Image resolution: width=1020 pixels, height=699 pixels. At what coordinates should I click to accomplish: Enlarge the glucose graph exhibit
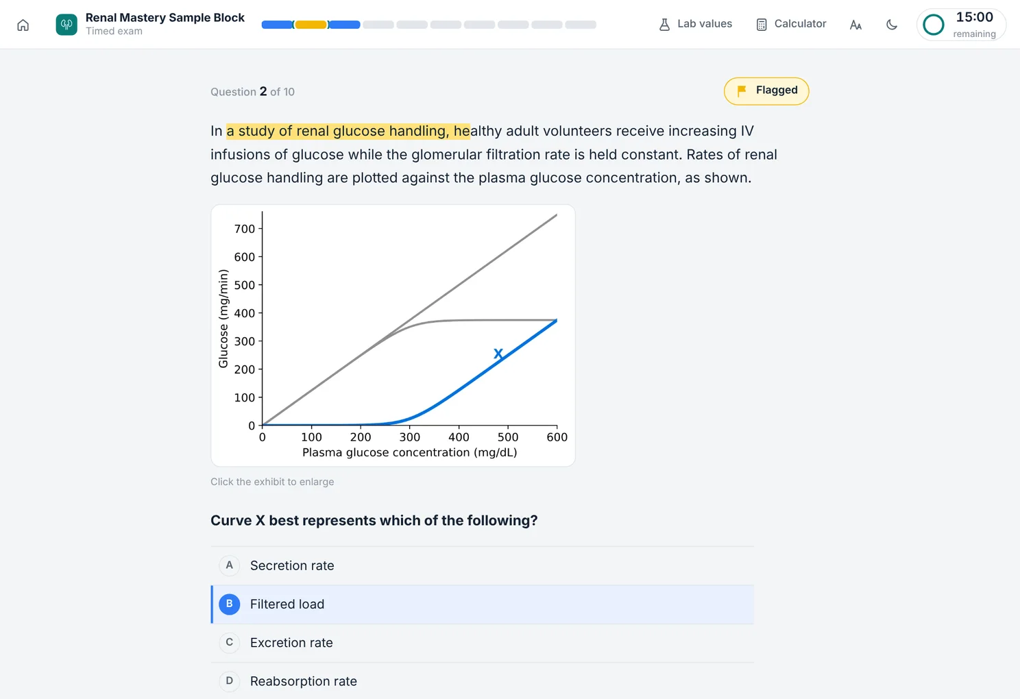(393, 335)
